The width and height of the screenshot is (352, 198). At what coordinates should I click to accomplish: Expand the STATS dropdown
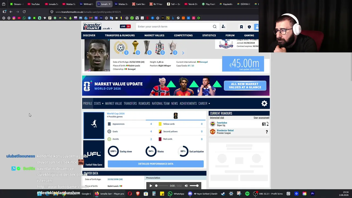[x=99, y=103]
